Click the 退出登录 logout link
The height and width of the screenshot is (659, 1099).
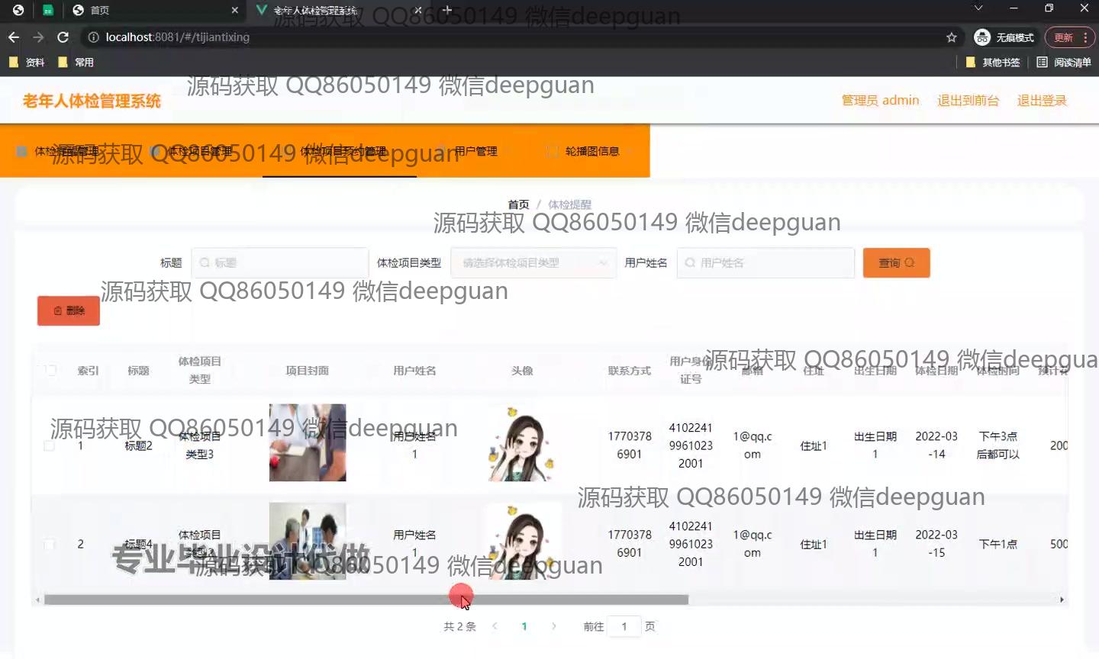tap(1041, 101)
